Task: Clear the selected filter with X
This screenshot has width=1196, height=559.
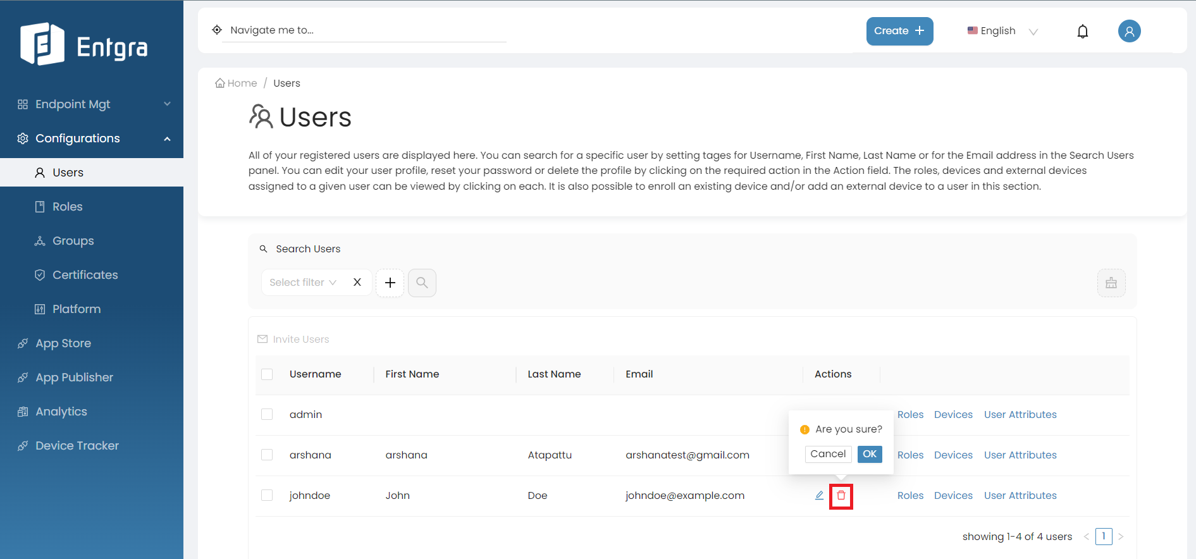Action: pyautogui.click(x=357, y=283)
